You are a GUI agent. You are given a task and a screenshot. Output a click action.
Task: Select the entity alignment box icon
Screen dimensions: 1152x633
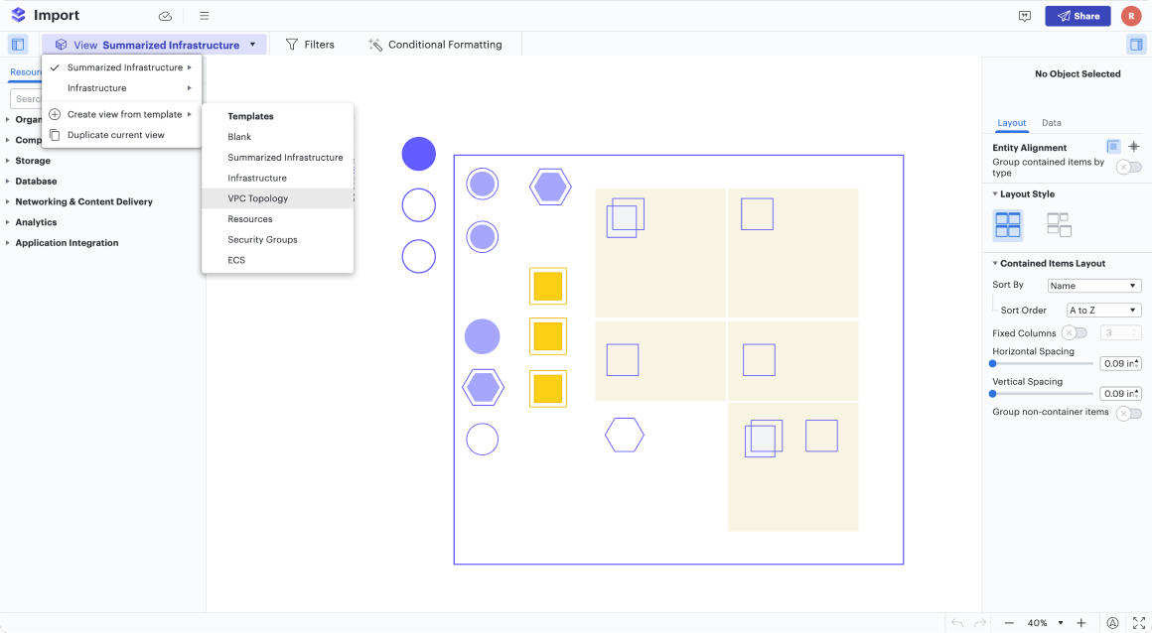coord(1113,147)
